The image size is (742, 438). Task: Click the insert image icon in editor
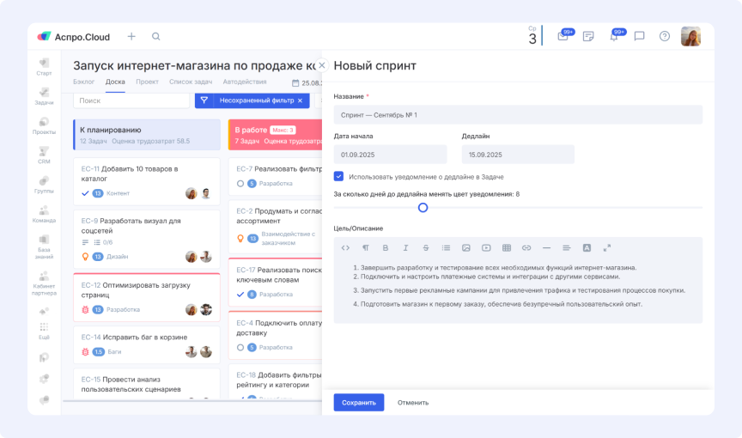click(466, 248)
